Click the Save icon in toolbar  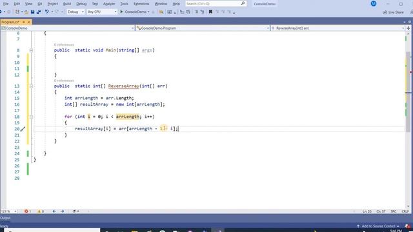33,12
